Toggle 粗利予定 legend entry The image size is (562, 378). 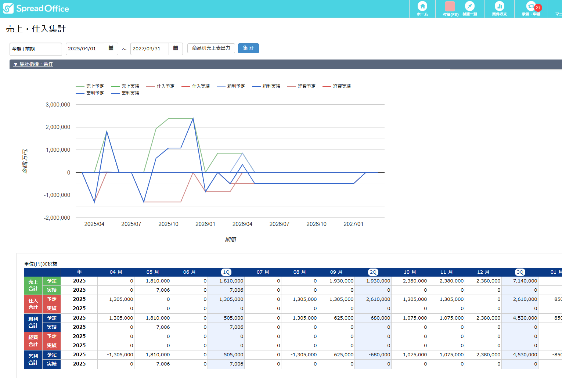236,86
